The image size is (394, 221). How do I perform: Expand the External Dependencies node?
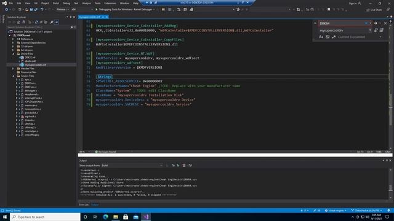[13, 43]
